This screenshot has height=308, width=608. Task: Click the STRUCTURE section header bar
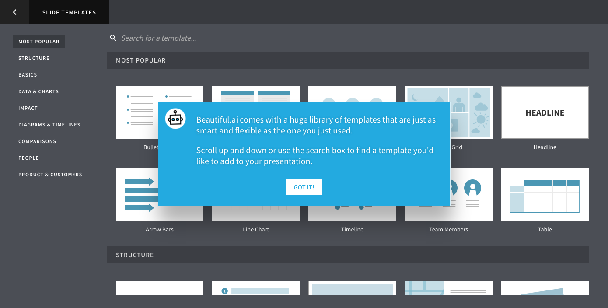pos(348,255)
